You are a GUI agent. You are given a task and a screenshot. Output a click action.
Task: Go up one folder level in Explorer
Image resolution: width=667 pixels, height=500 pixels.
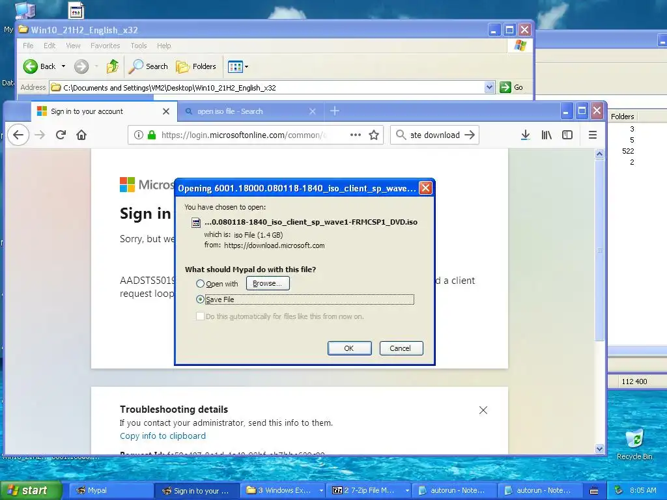point(112,66)
